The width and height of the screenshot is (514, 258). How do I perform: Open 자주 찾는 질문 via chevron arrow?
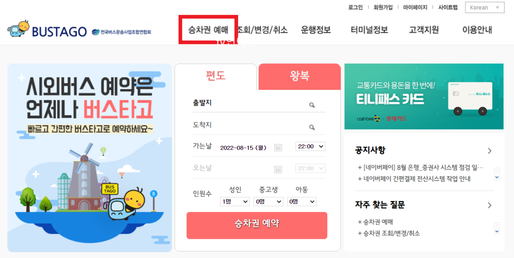tap(489, 205)
